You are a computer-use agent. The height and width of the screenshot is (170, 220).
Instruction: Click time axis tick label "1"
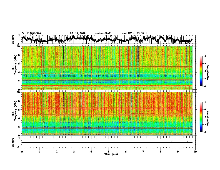[x=39, y=152]
